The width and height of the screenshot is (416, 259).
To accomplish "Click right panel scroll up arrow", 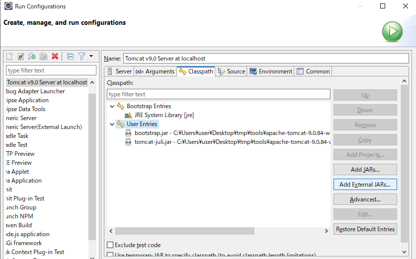I will (x=405, y=81).
